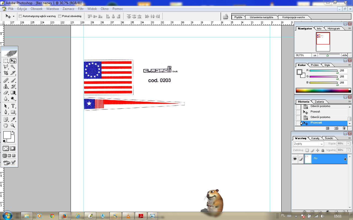Click the Hand tool
Screen dimensions: 353x220
pos(6,126)
